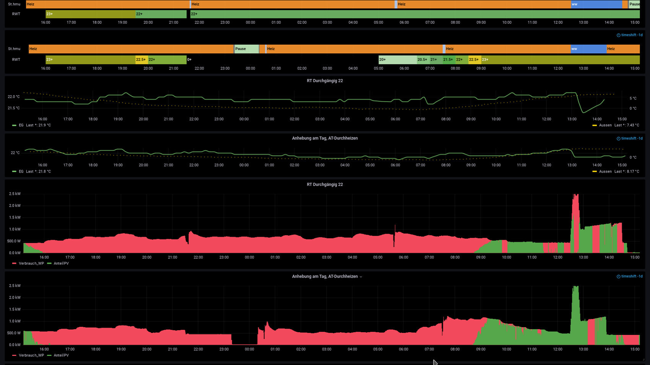Toggle Aussen series label in Anhebung temperature legend
Viewport: 650px width, 365px height.
[x=605, y=171]
